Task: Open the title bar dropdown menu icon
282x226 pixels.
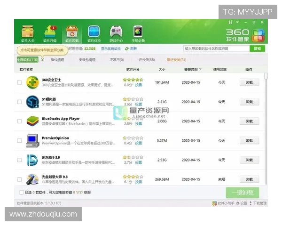Action: coord(237,22)
